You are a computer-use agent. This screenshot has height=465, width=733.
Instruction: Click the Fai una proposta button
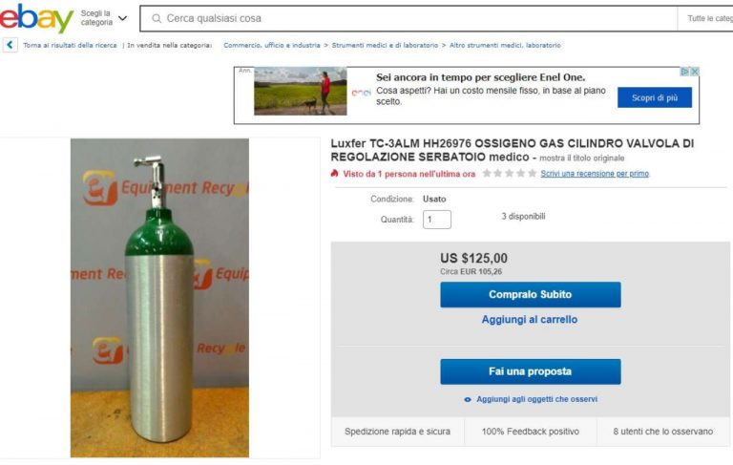pyautogui.click(x=530, y=371)
